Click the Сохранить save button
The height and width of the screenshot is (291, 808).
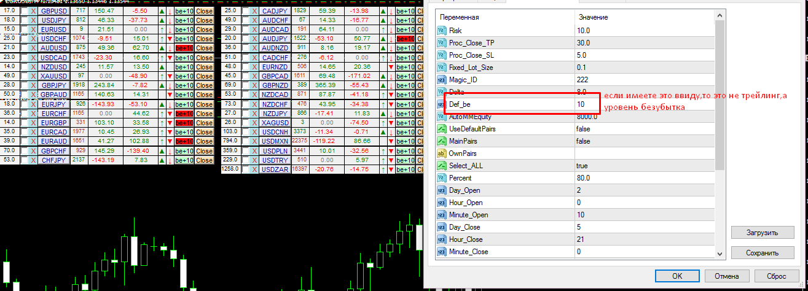point(762,252)
